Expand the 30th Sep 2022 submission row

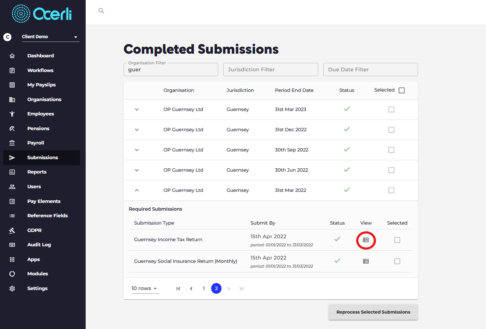pyautogui.click(x=137, y=150)
